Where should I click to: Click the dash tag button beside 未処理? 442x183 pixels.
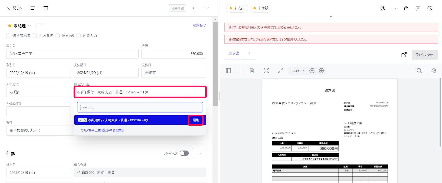(41, 26)
